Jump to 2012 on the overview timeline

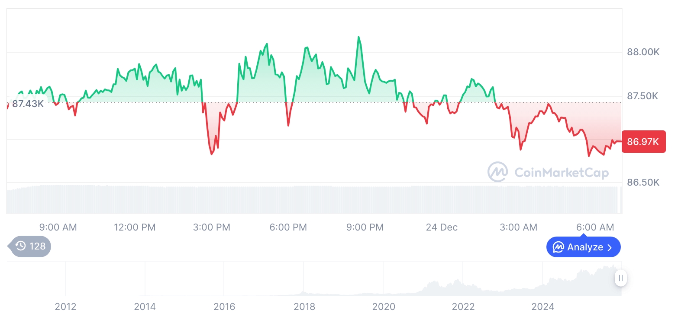click(x=65, y=307)
